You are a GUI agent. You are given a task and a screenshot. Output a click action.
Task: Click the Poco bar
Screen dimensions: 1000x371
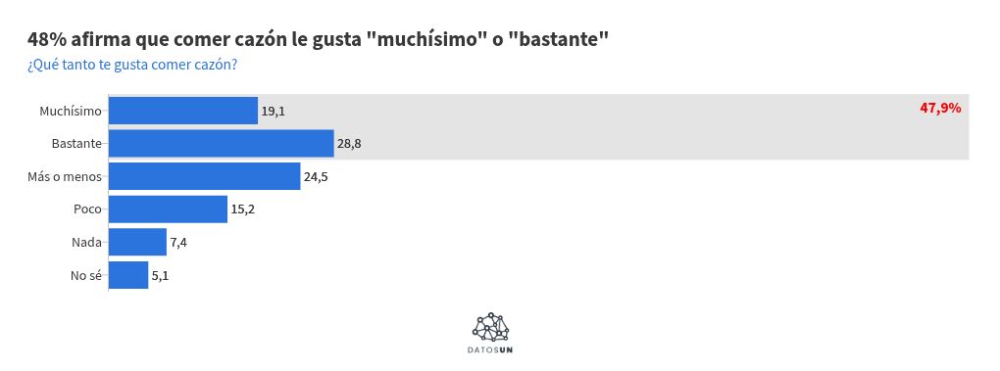[x=169, y=209]
